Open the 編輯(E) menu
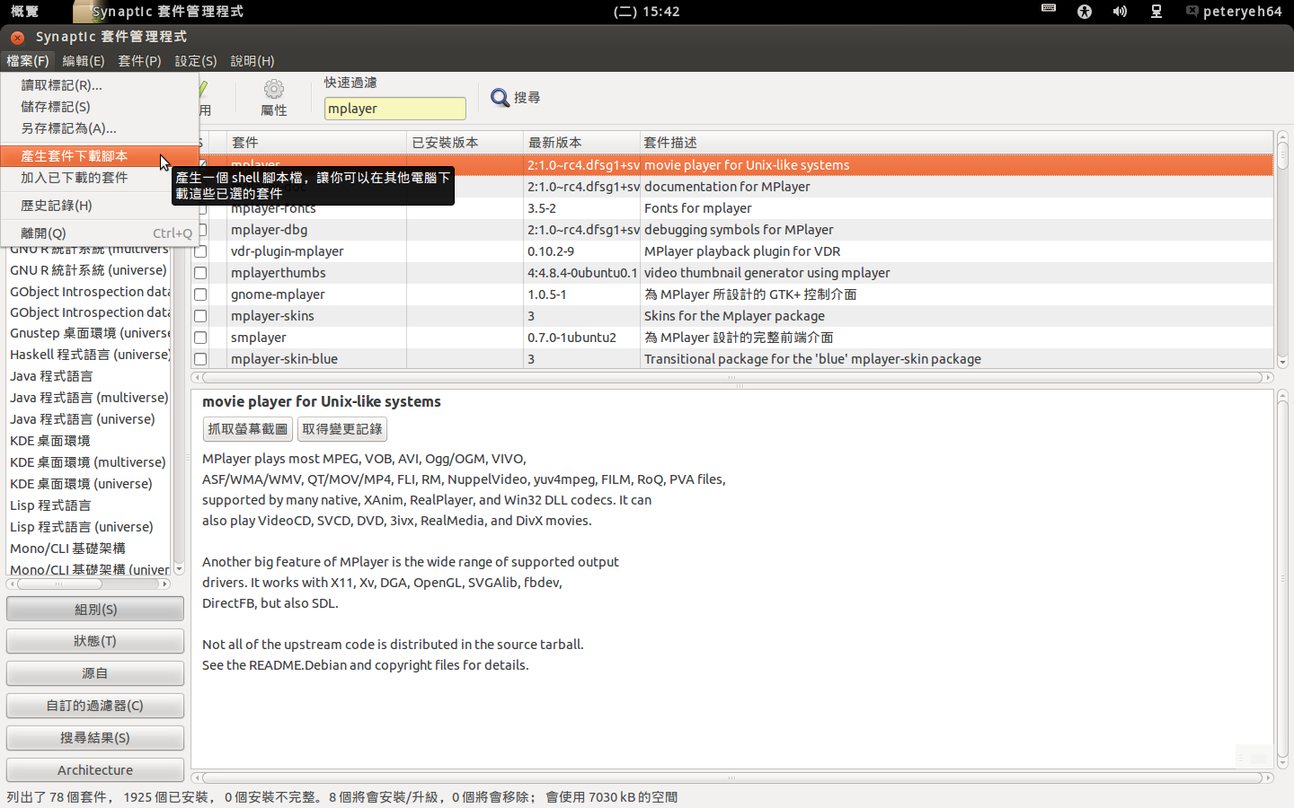 coord(84,61)
